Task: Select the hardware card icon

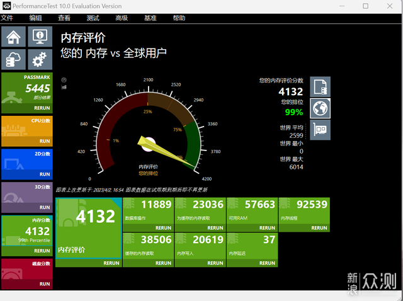Action: (x=320, y=130)
